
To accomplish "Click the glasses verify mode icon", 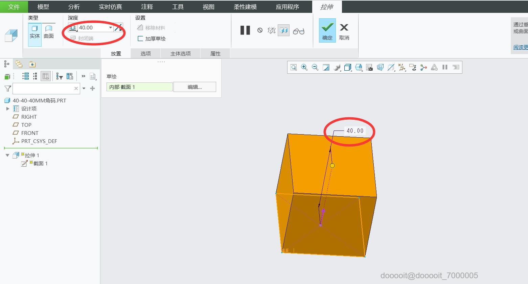I will click(299, 31).
